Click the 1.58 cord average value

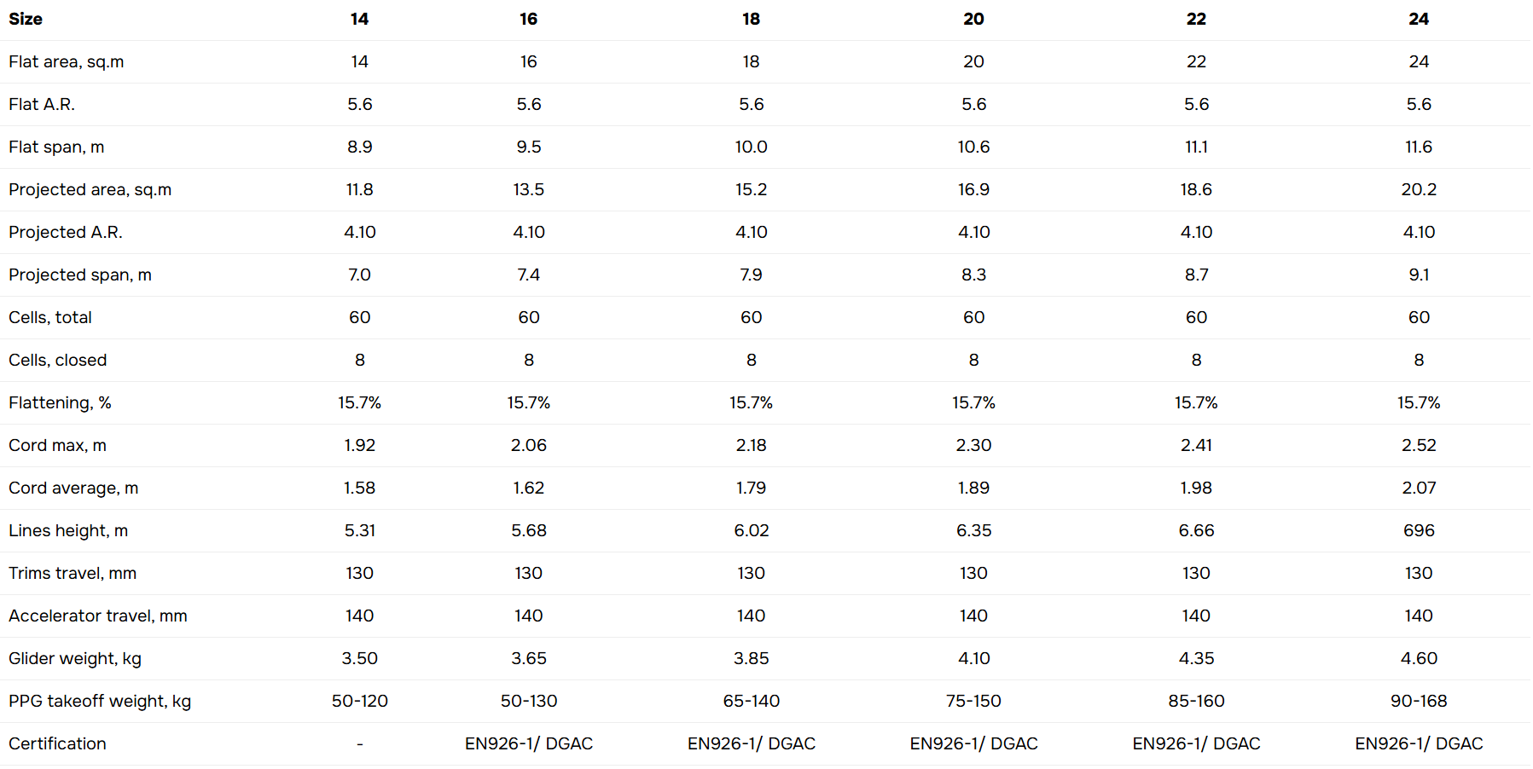pyautogui.click(x=359, y=488)
